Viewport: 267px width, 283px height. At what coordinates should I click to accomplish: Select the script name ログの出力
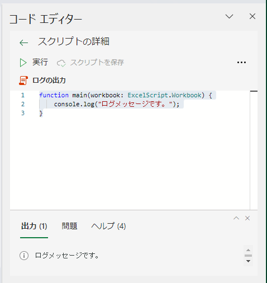49,81
